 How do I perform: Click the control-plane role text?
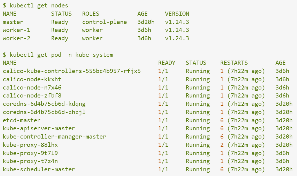104,22
